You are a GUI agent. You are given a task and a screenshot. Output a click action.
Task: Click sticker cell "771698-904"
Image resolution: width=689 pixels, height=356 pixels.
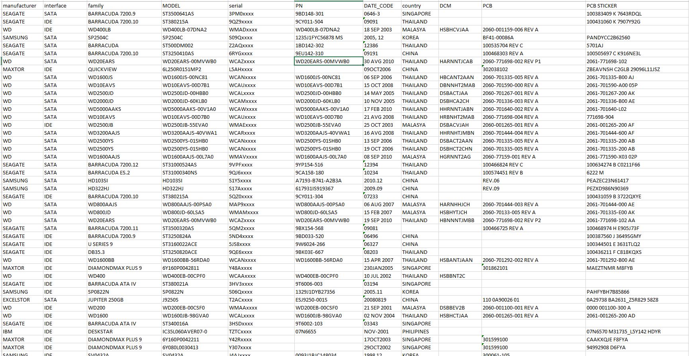(637, 117)
